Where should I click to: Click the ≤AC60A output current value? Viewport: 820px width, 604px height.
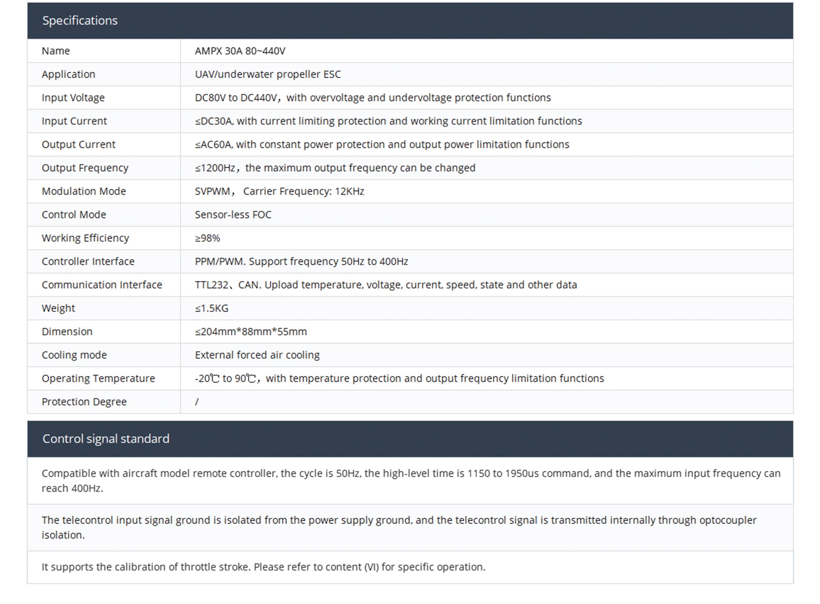(382, 145)
